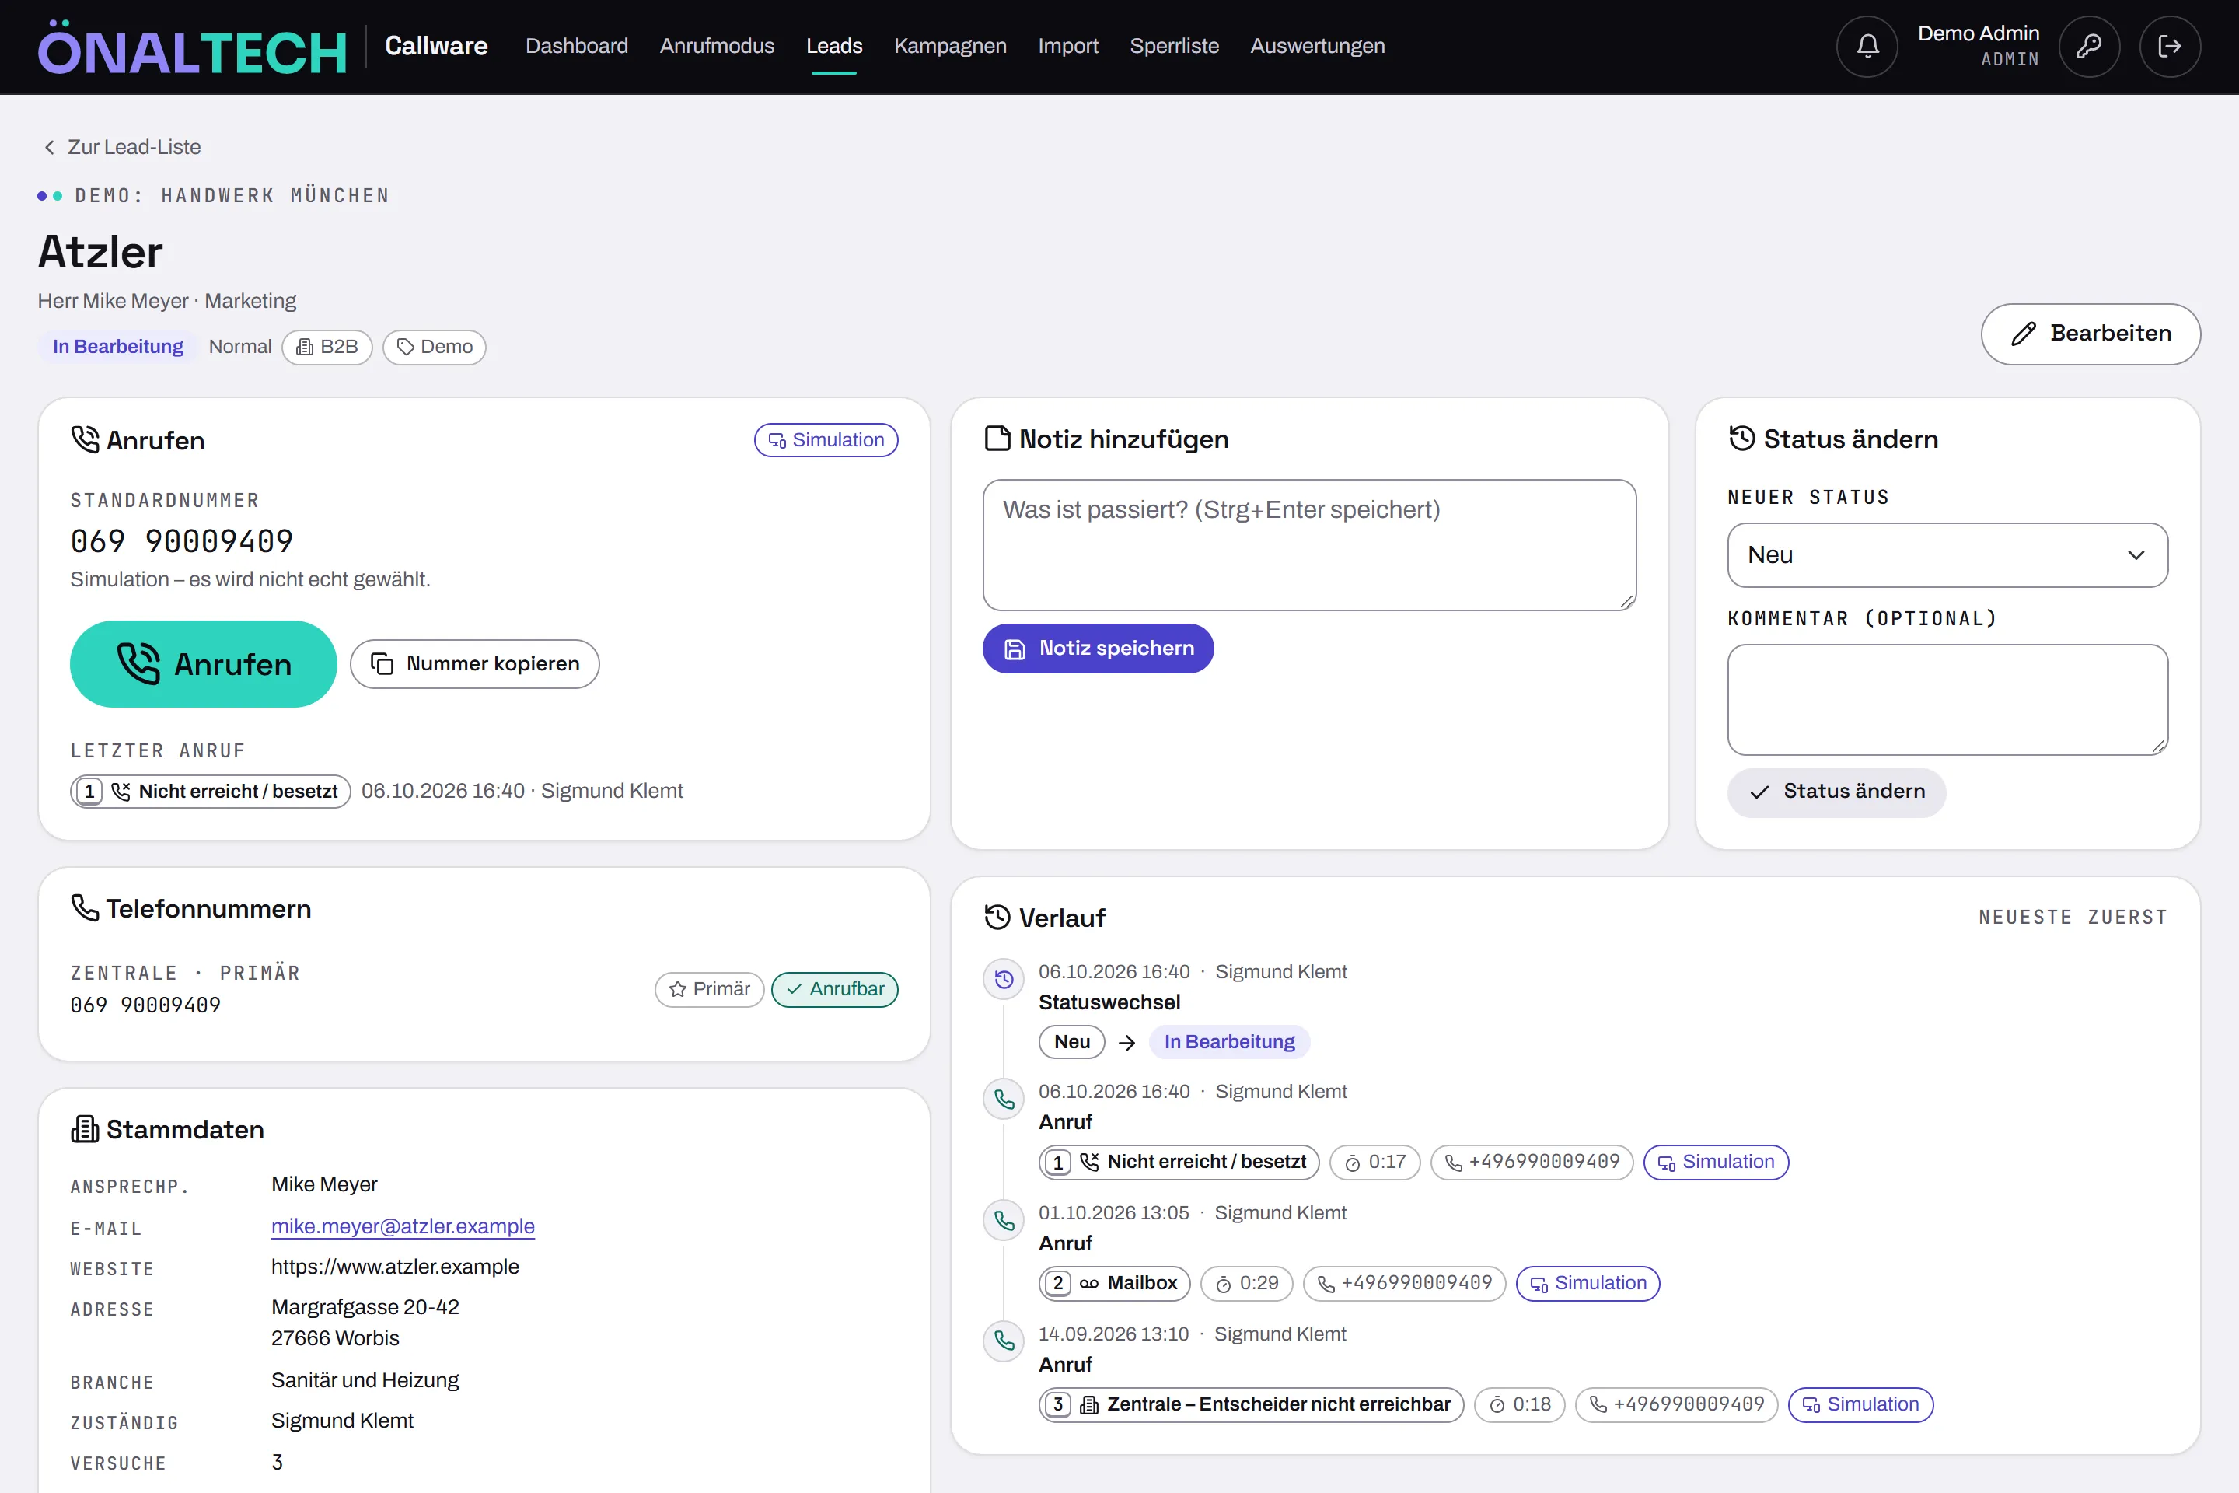
Task: Click phone icon of 01.10.2026 Anruf entry
Action: click(x=1004, y=1221)
